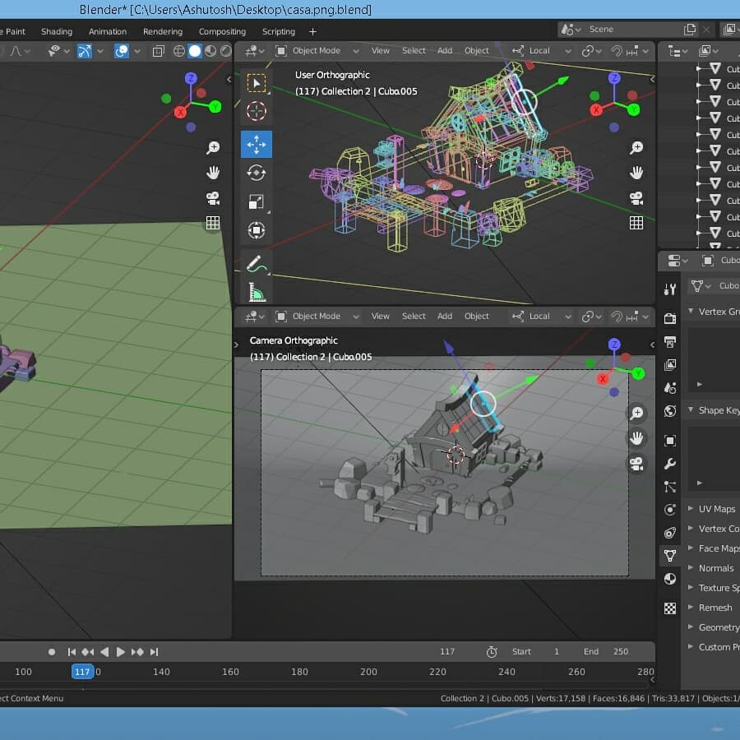This screenshot has height=740, width=740.
Task: Open the Material properties tab
Action: (x=670, y=579)
